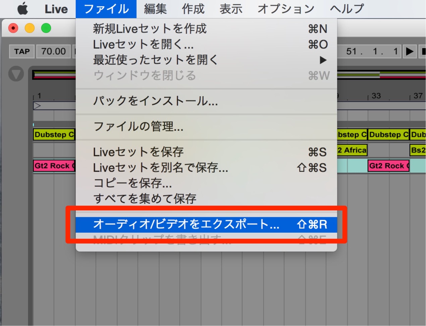The image size is (426, 326).
Task: Click the stop button in transport
Action: coord(423,52)
